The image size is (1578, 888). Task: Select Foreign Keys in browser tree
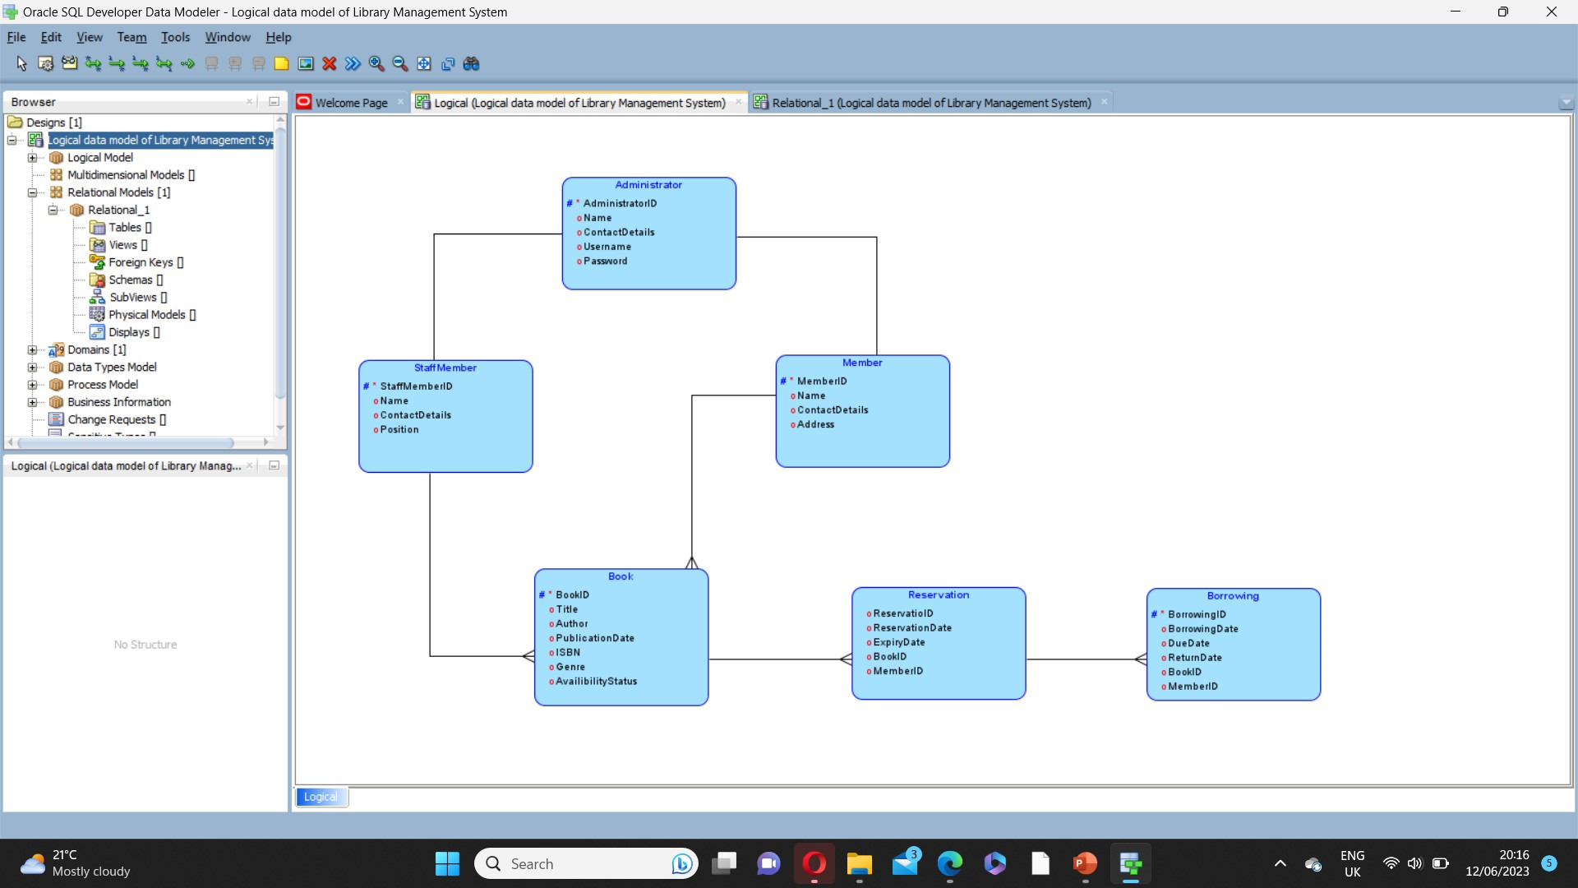(141, 262)
